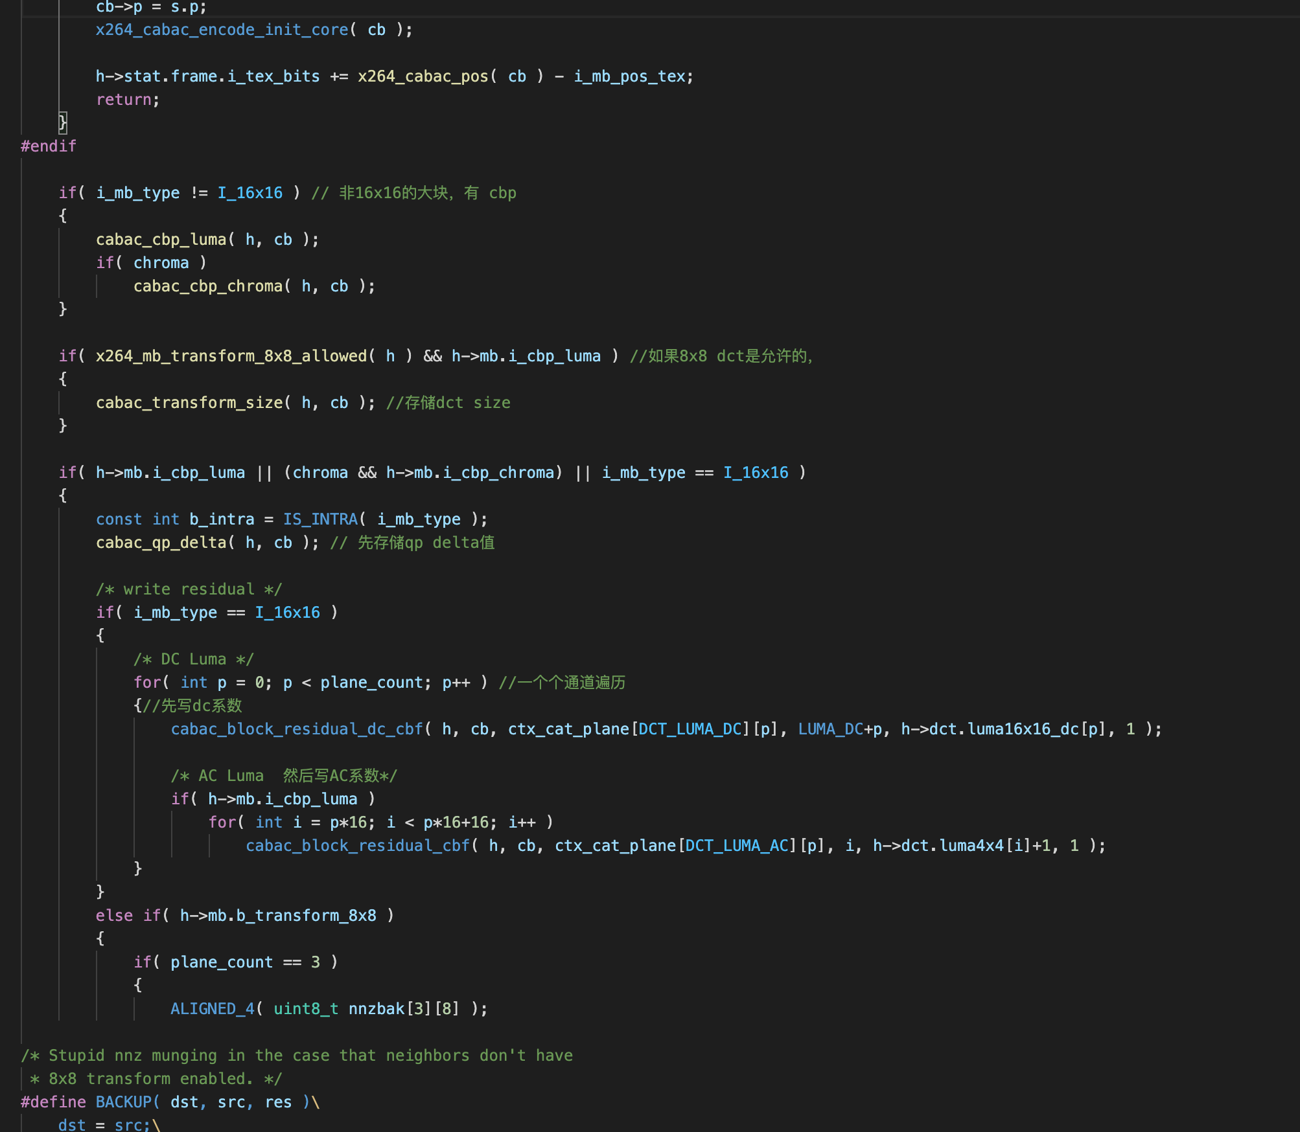Viewport: 1300px width, 1132px height.
Task: Click the ALIGNED_4 macro
Action: [213, 1009]
